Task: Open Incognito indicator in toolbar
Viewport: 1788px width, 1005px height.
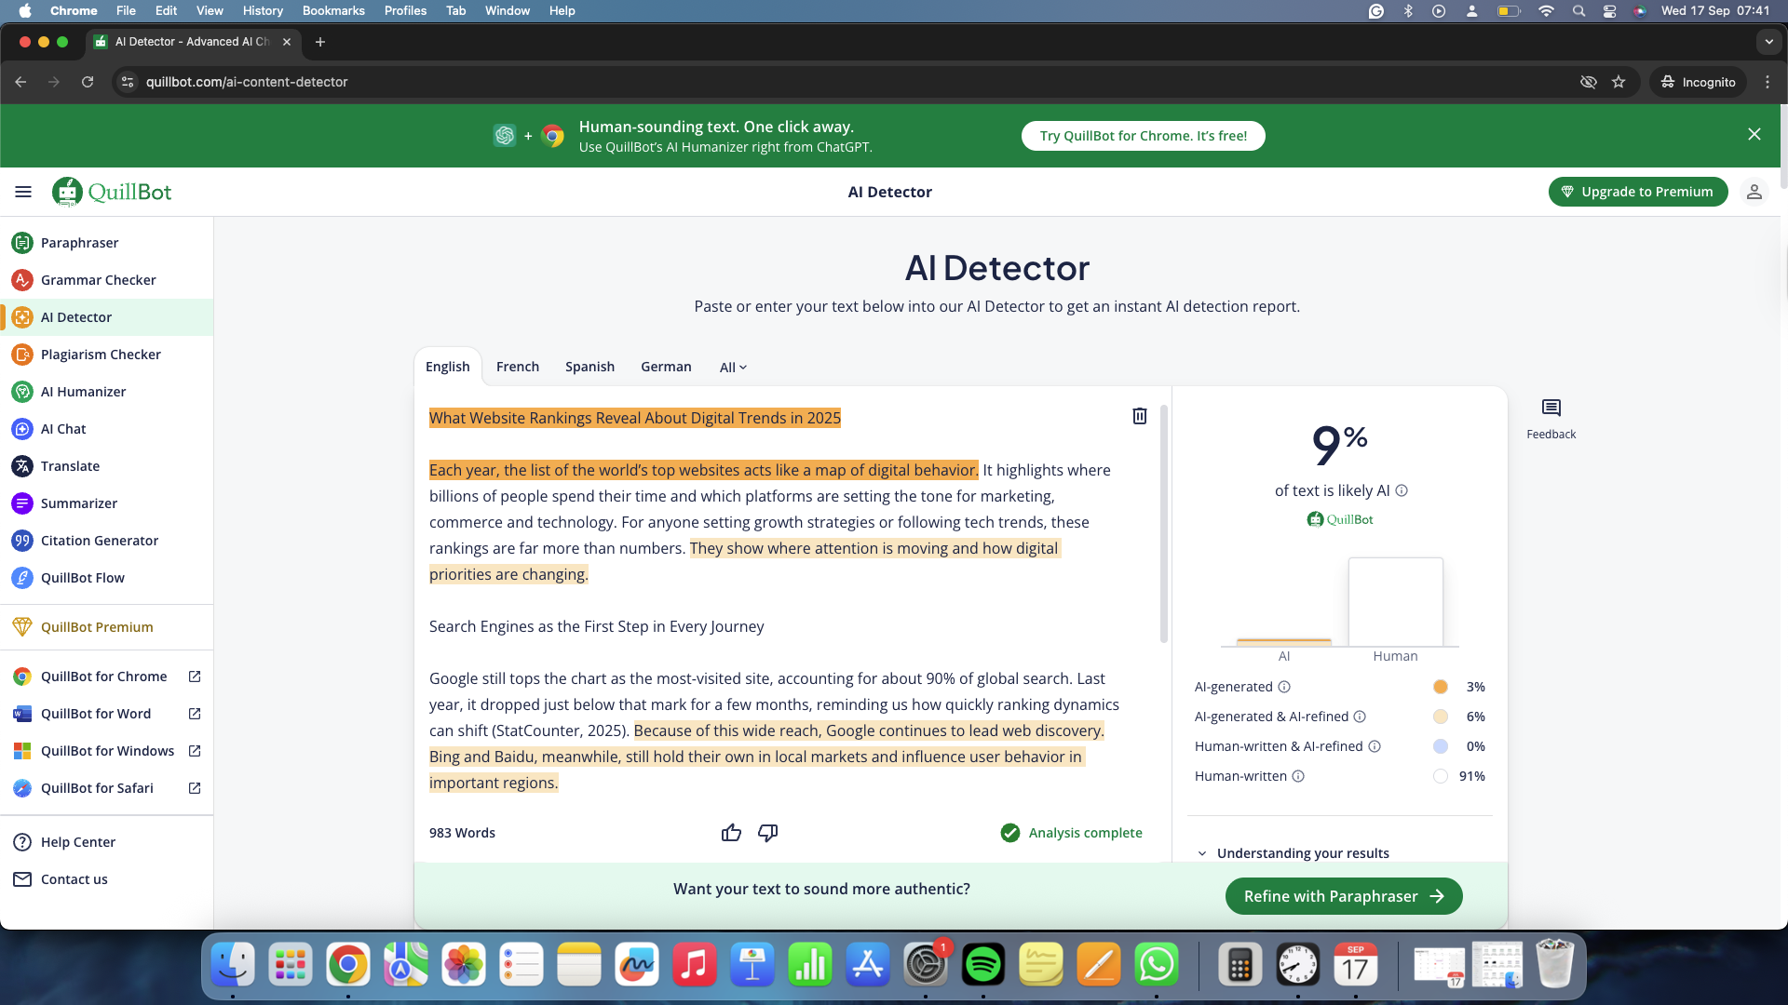Action: [x=1699, y=82]
